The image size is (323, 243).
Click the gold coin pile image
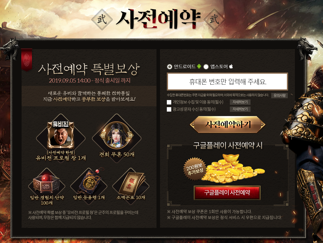(x=233, y=169)
